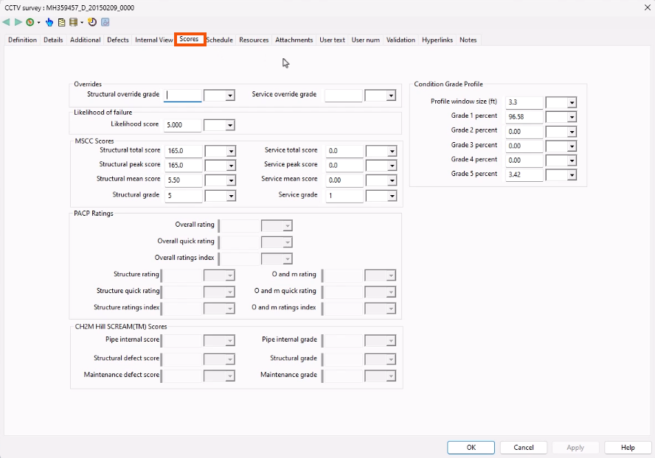Click the Structural total score field
655x458 pixels.
184,151
